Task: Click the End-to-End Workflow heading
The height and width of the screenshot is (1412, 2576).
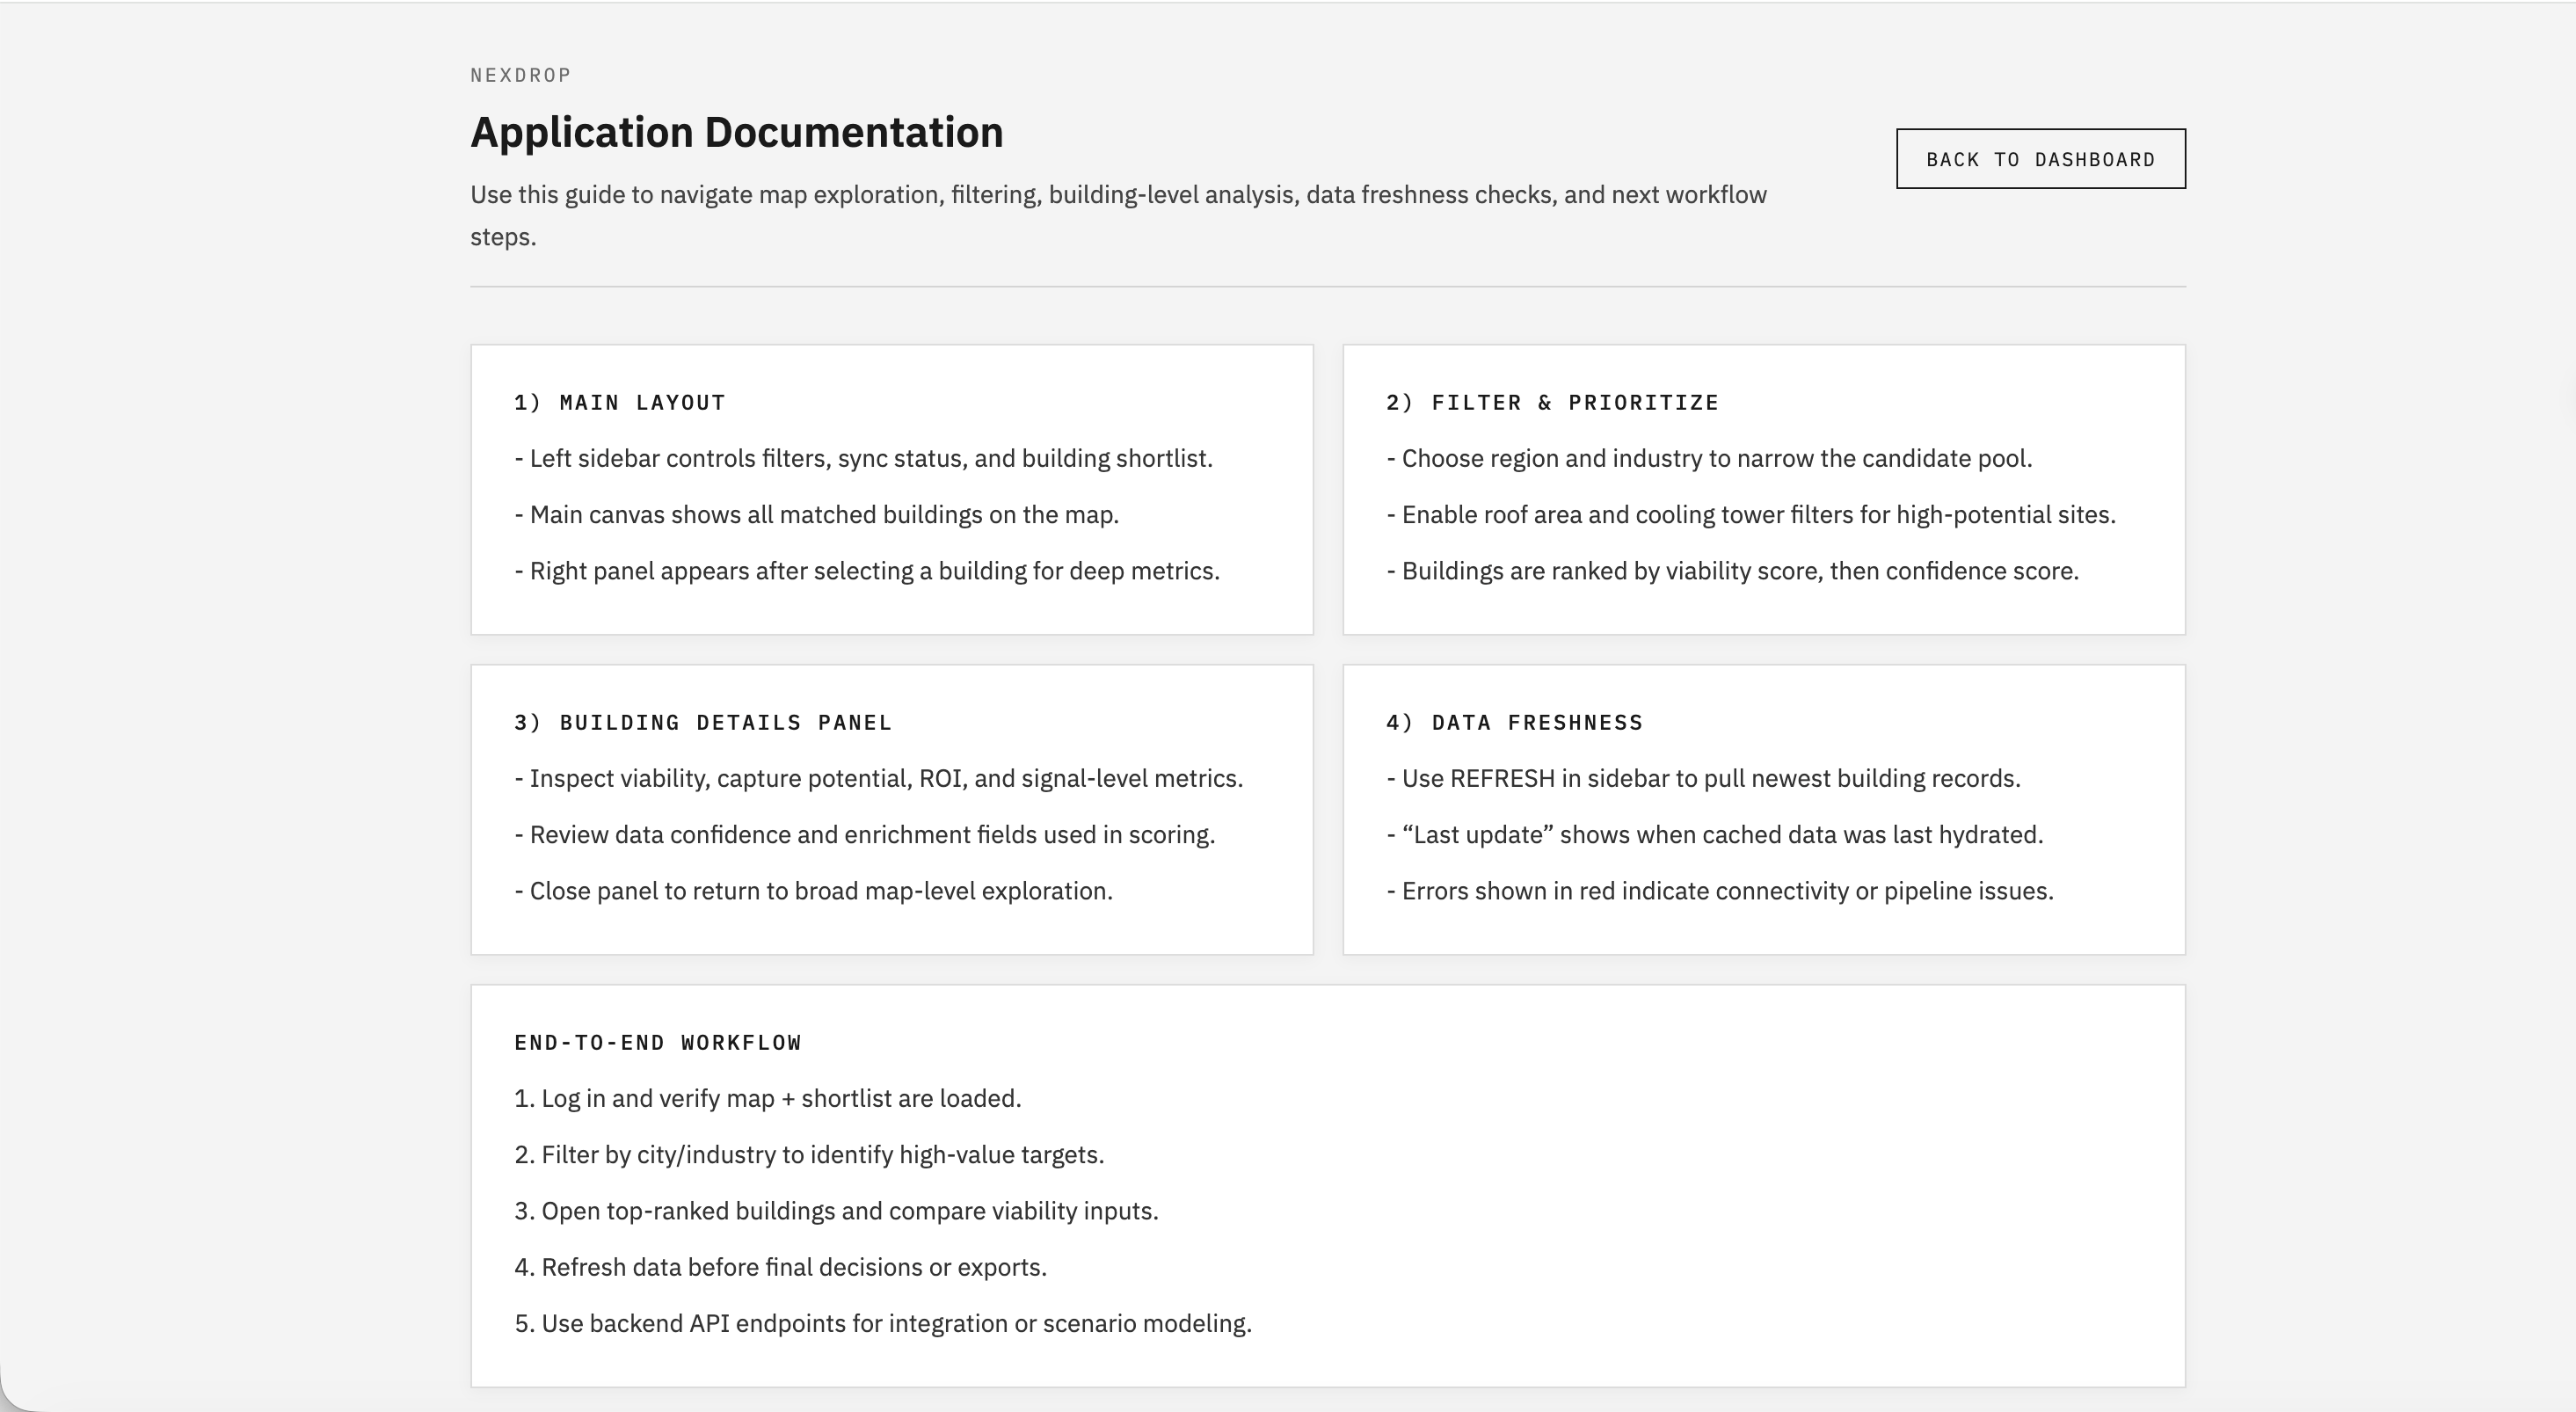Action: 657,1043
